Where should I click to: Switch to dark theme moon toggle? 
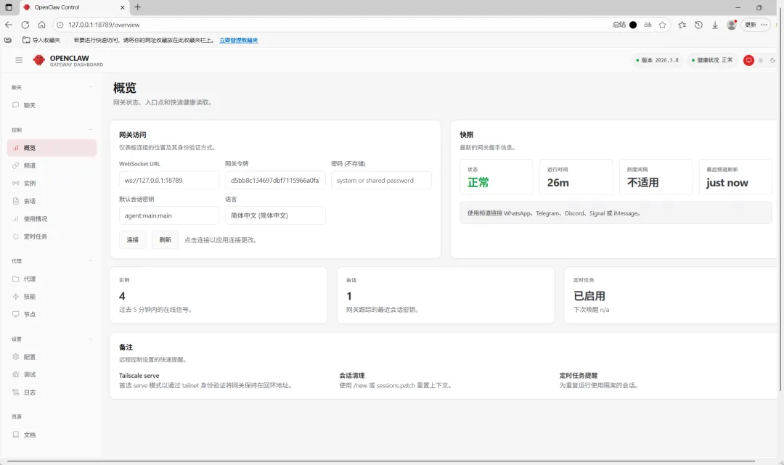772,60
